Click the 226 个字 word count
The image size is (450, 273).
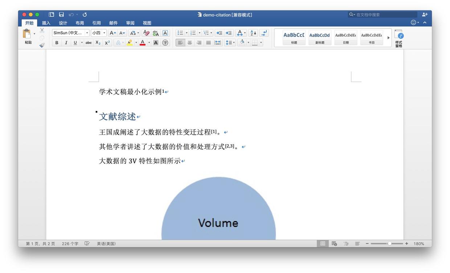tap(70, 244)
